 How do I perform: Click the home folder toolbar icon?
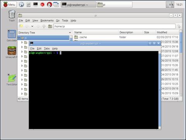pos(50,26)
